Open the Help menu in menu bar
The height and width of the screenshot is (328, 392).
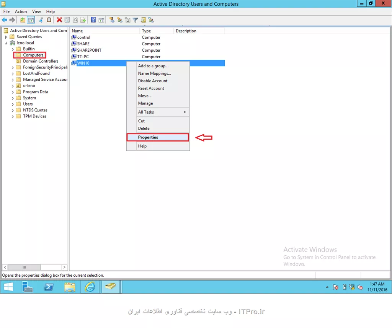click(x=50, y=11)
